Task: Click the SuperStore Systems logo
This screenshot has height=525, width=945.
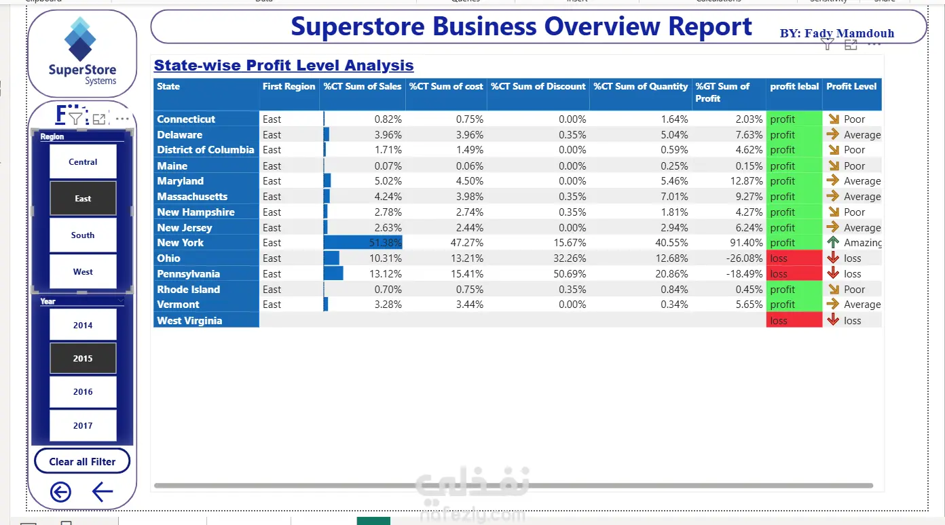Action: (x=82, y=52)
